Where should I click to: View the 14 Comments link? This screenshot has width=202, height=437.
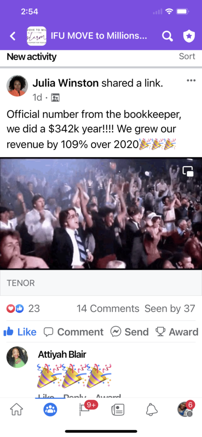coord(108,309)
